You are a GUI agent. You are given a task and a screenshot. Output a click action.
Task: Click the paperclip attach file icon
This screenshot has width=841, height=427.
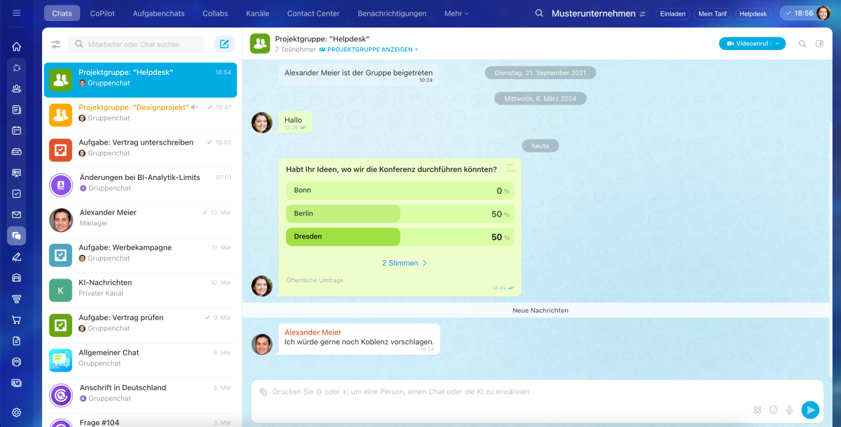263,392
